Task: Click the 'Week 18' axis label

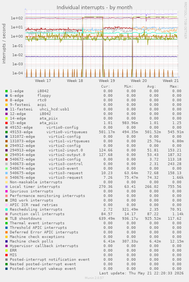Action: pos(75,80)
